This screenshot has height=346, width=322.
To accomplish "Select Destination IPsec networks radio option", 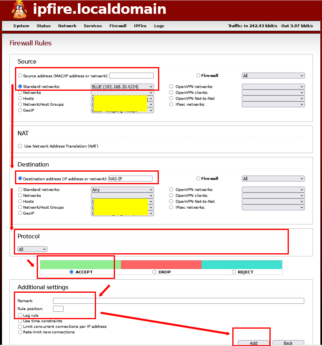I will pyautogui.click(x=171, y=207).
